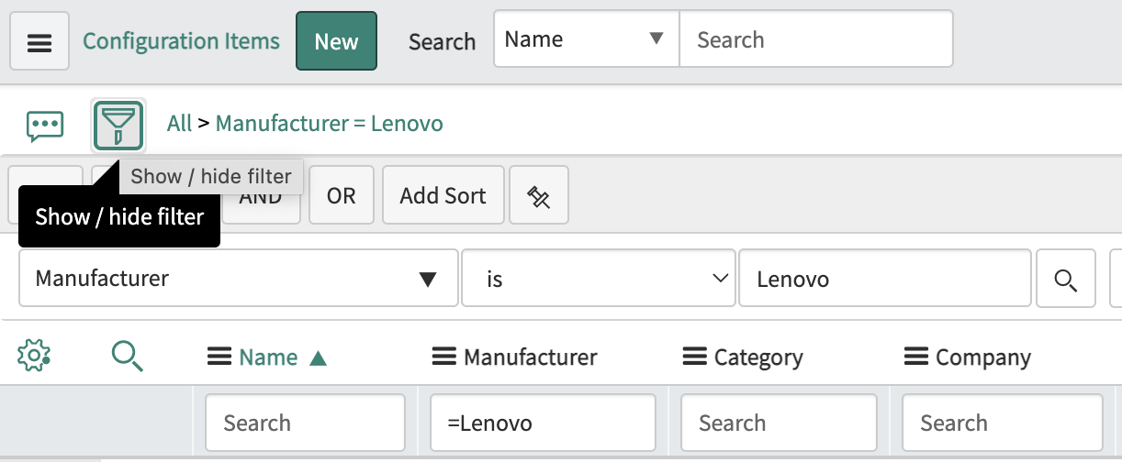
Task: Open the activity stream chat icon
Action: (x=45, y=125)
